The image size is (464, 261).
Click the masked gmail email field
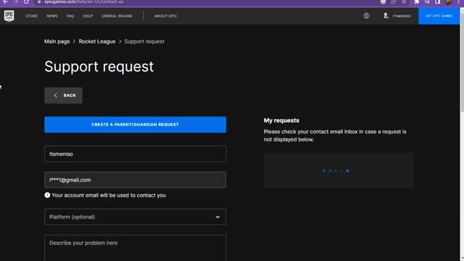tap(136, 180)
